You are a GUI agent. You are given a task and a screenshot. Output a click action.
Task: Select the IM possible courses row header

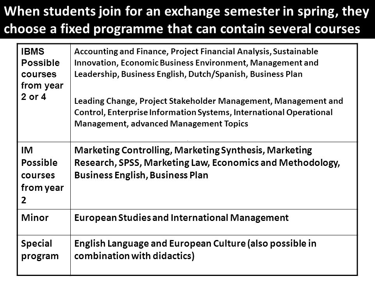[x=42, y=175]
